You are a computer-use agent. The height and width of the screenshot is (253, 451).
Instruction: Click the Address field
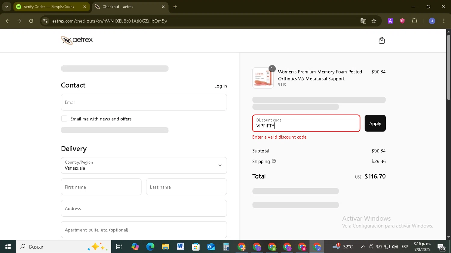(x=144, y=208)
